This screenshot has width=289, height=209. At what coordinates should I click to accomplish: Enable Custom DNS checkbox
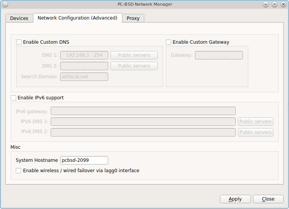click(19, 42)
